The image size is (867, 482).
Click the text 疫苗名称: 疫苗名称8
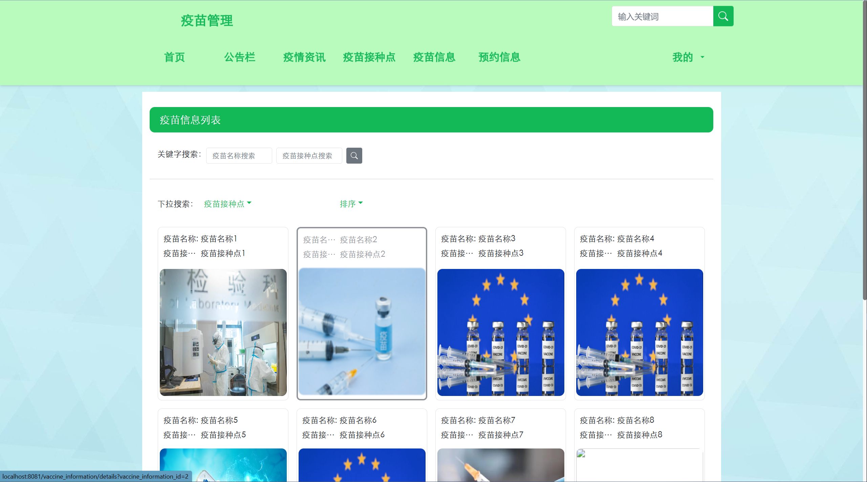[x=617, y=420]
